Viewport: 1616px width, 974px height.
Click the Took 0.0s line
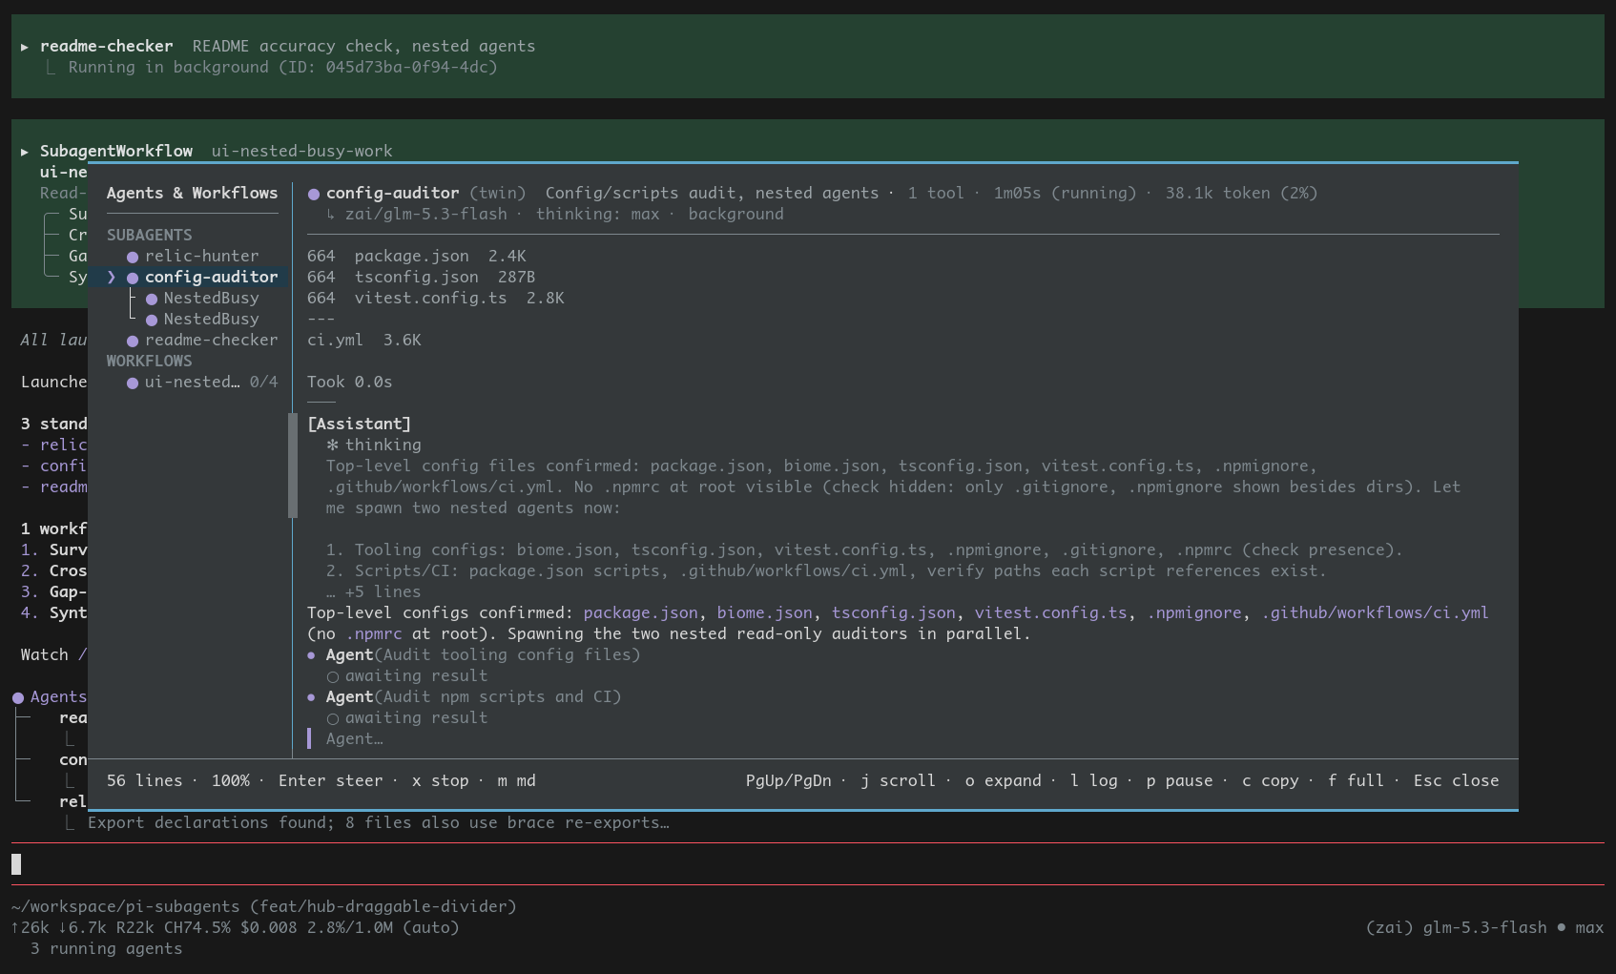pyautogui.click(x=349, y=383)
